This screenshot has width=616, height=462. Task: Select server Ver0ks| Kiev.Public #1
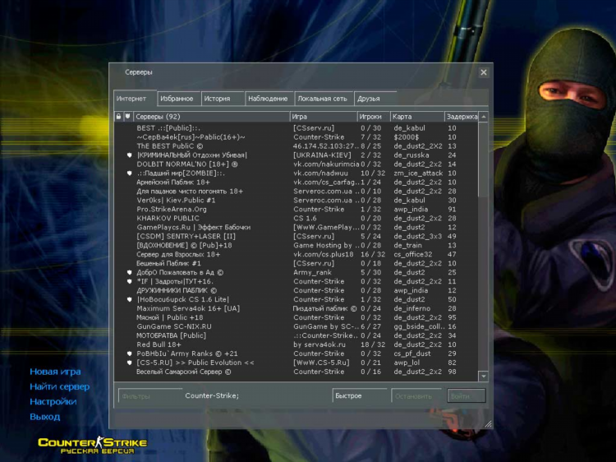coord(297,201)
